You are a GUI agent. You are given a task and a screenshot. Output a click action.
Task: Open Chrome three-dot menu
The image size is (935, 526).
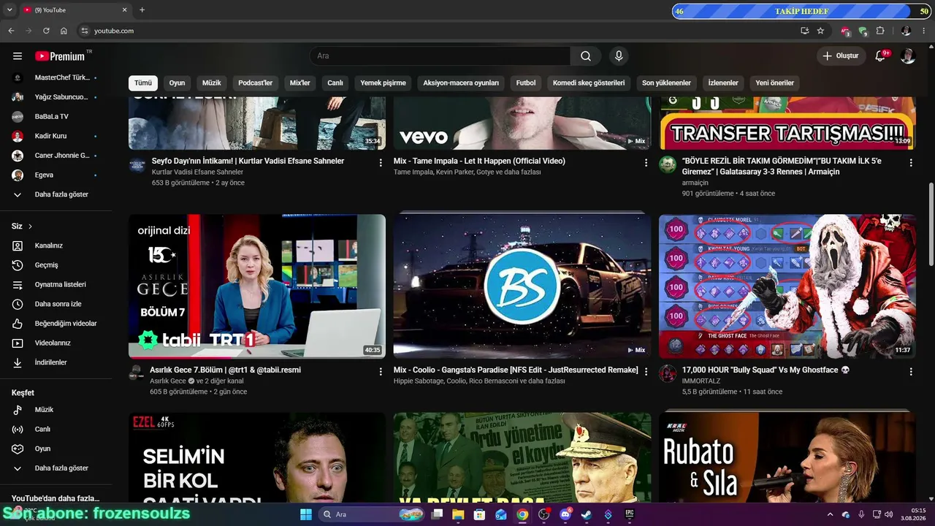click(924, 31)
